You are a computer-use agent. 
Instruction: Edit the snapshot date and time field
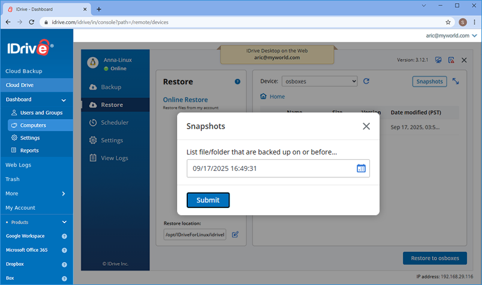point(278,168)
